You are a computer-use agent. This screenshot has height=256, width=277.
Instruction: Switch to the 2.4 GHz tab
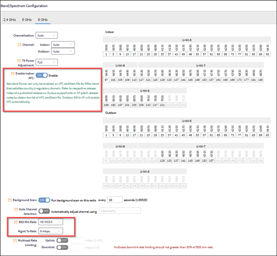pos(9,20)
